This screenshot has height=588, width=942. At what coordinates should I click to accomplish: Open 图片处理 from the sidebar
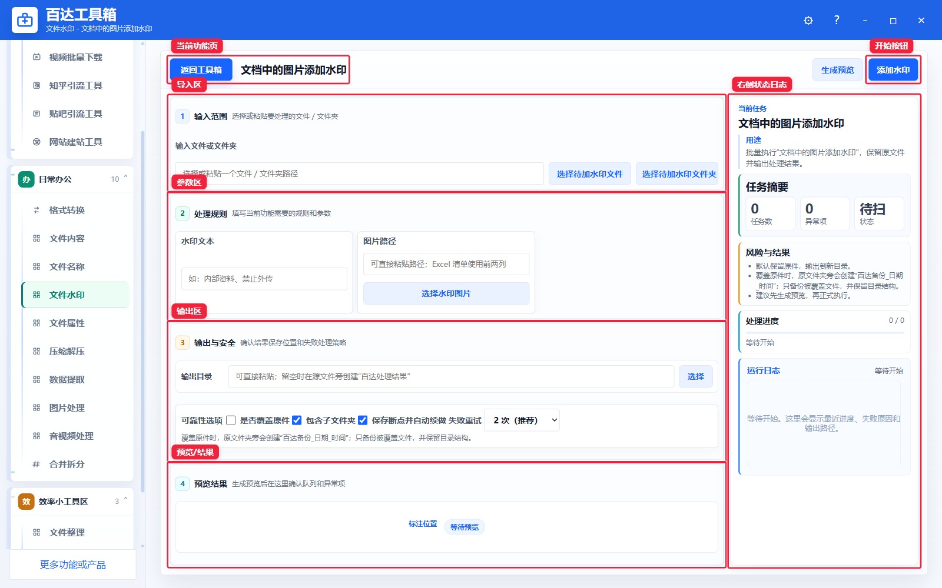pos(75,407)
